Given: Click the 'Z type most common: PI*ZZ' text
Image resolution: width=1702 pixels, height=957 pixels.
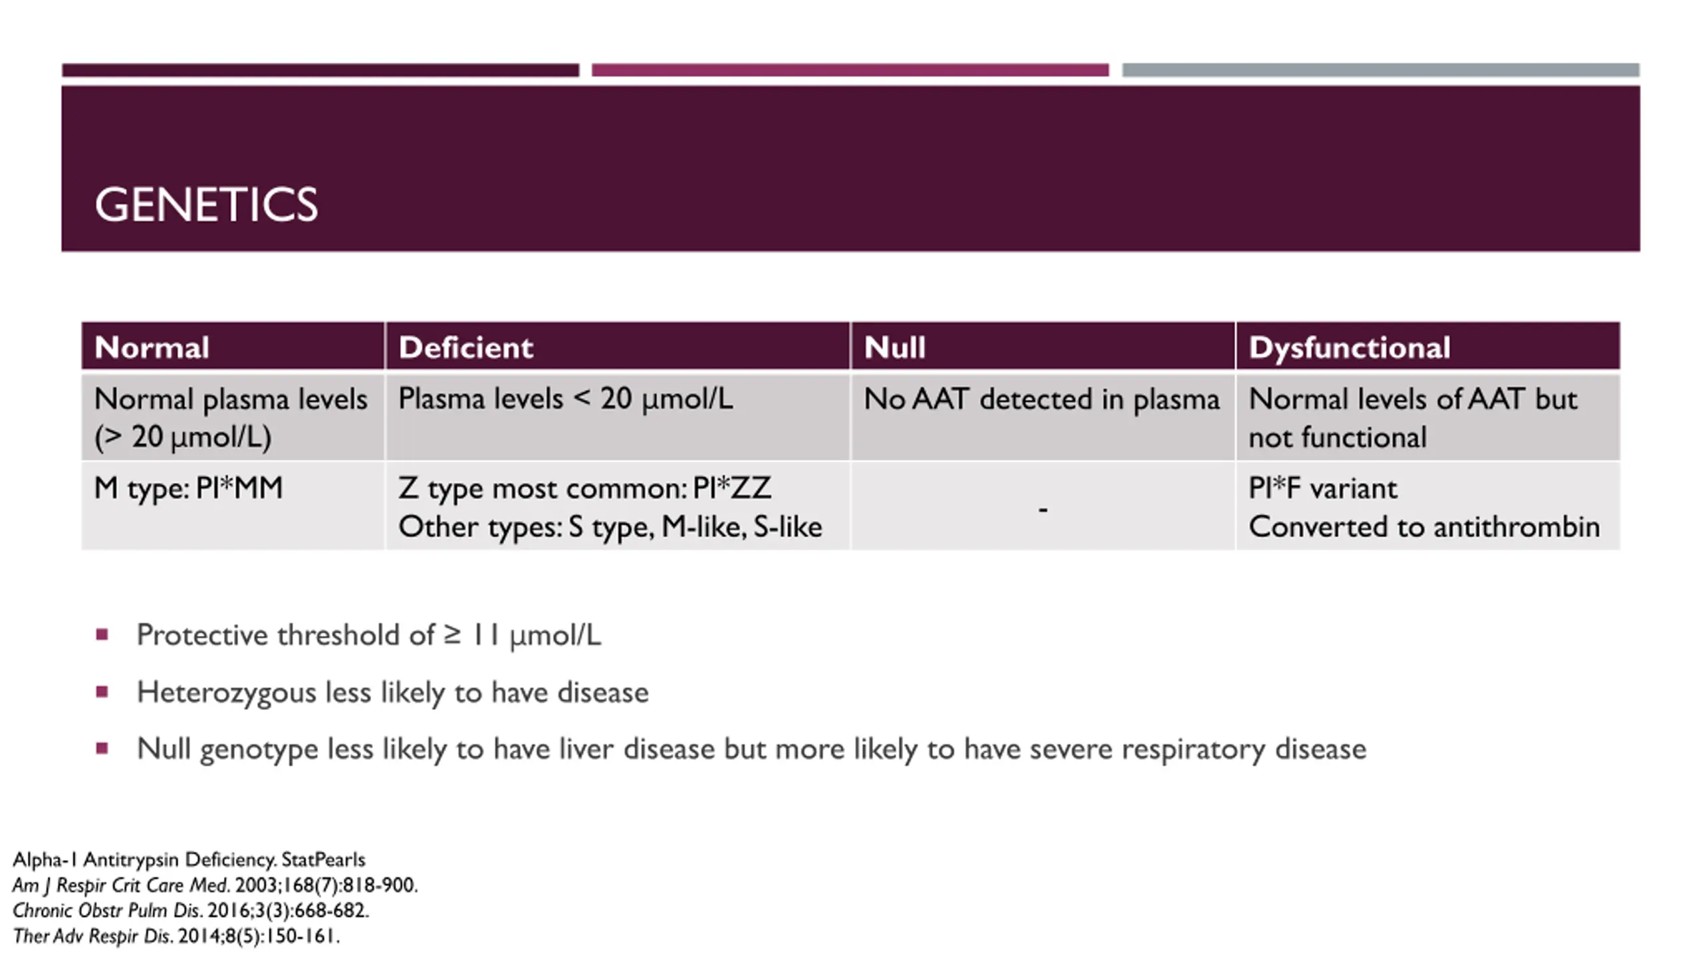Looking at the screenshot, I should click(x=584, y=488).
